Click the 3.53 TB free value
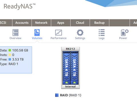 point(18,60)
